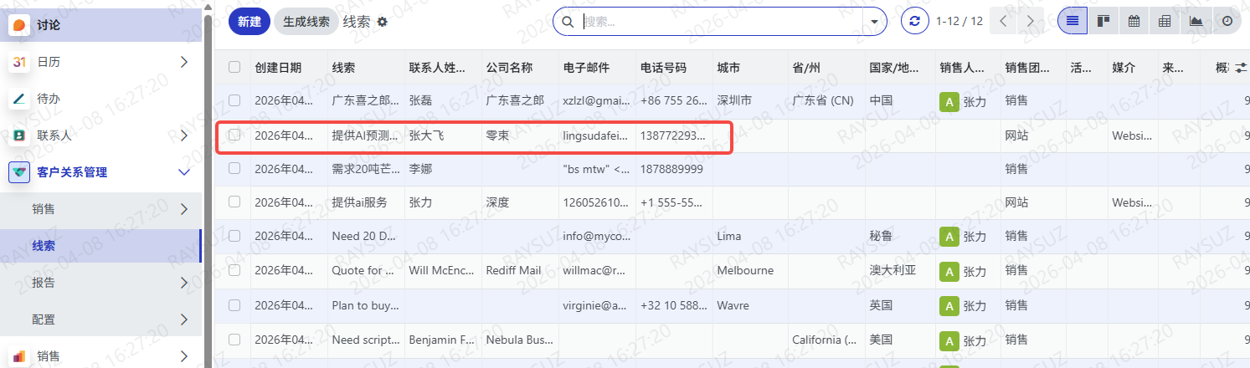
Task: Switch to activity clock view icon
Action: [x=1227, y=22]
